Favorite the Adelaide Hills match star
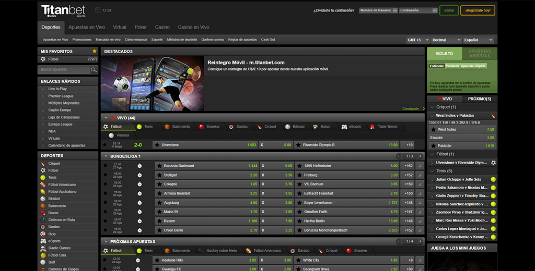This screenshot has height=271, width=535. pos(104,260)
